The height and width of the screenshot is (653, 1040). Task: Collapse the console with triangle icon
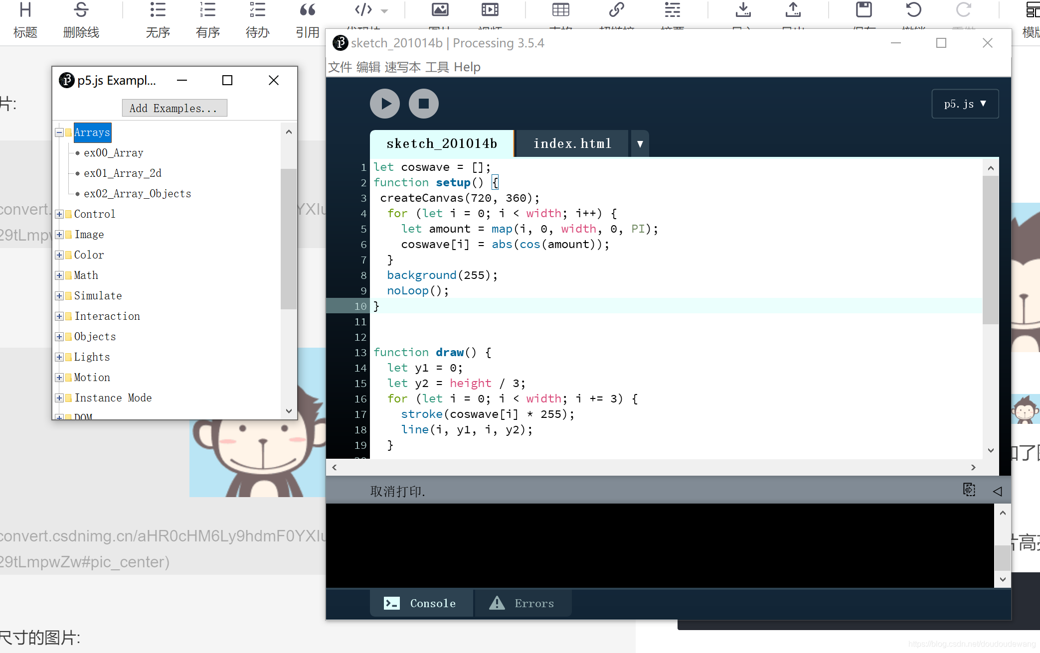point(997,491)
